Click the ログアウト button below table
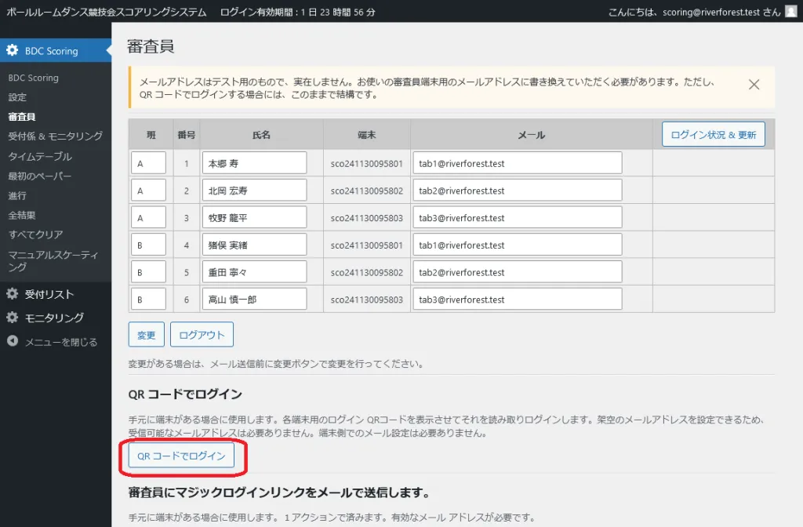 pyautogui.click(x=202, y=335)
